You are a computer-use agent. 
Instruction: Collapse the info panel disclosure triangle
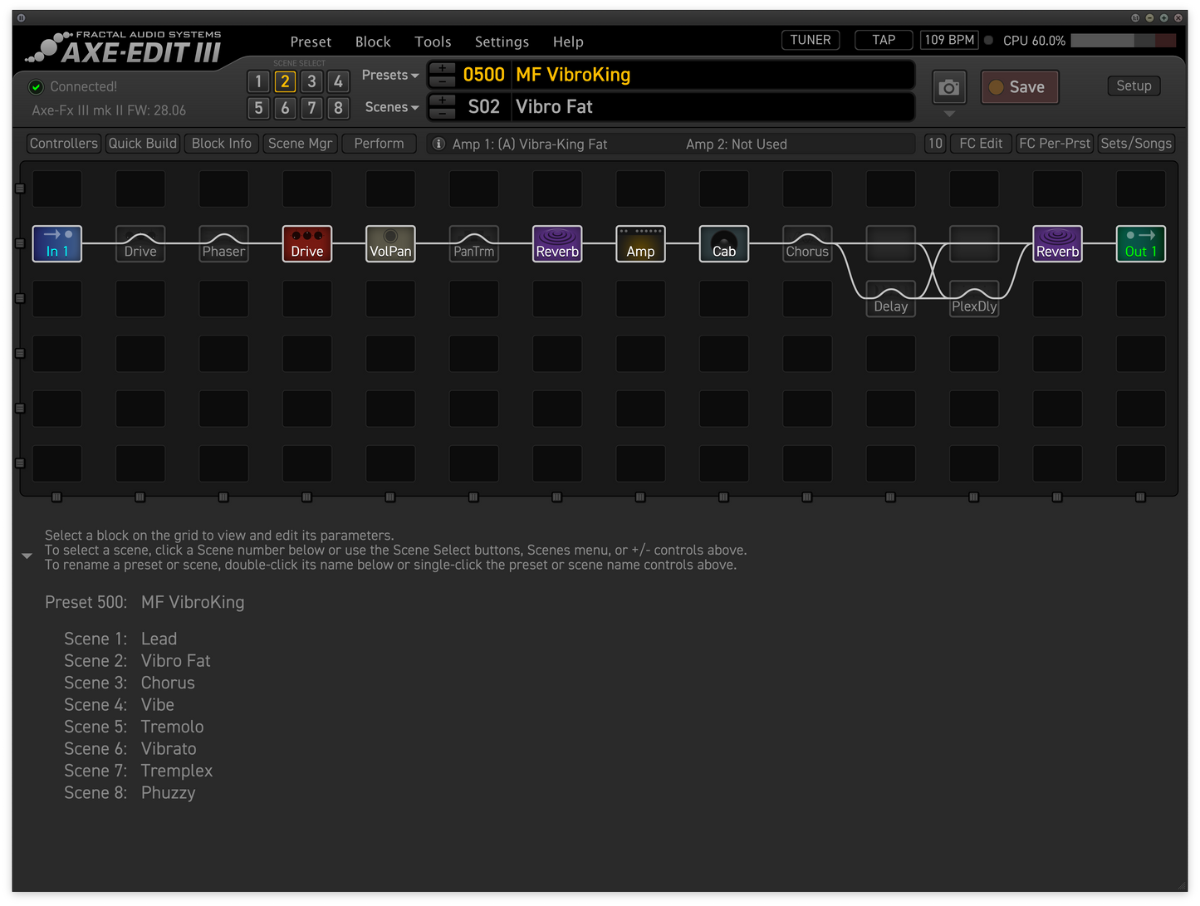pyautogui.click(x=27, y=555)
